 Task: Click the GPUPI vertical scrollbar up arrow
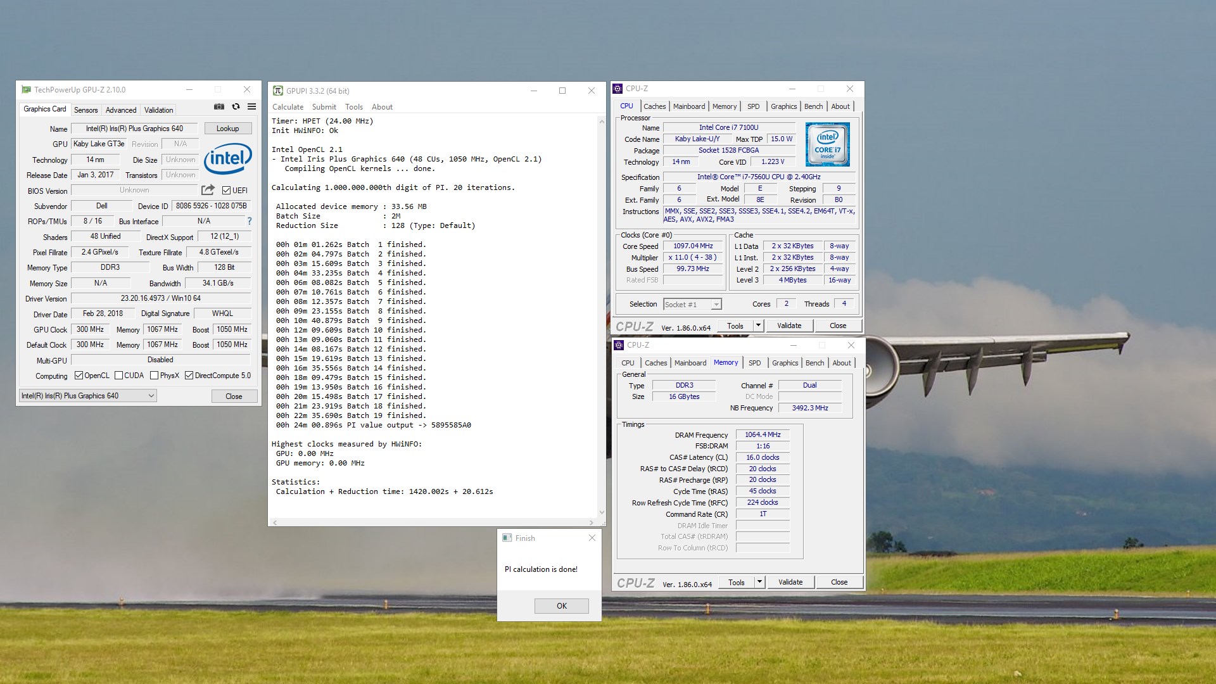602,120
